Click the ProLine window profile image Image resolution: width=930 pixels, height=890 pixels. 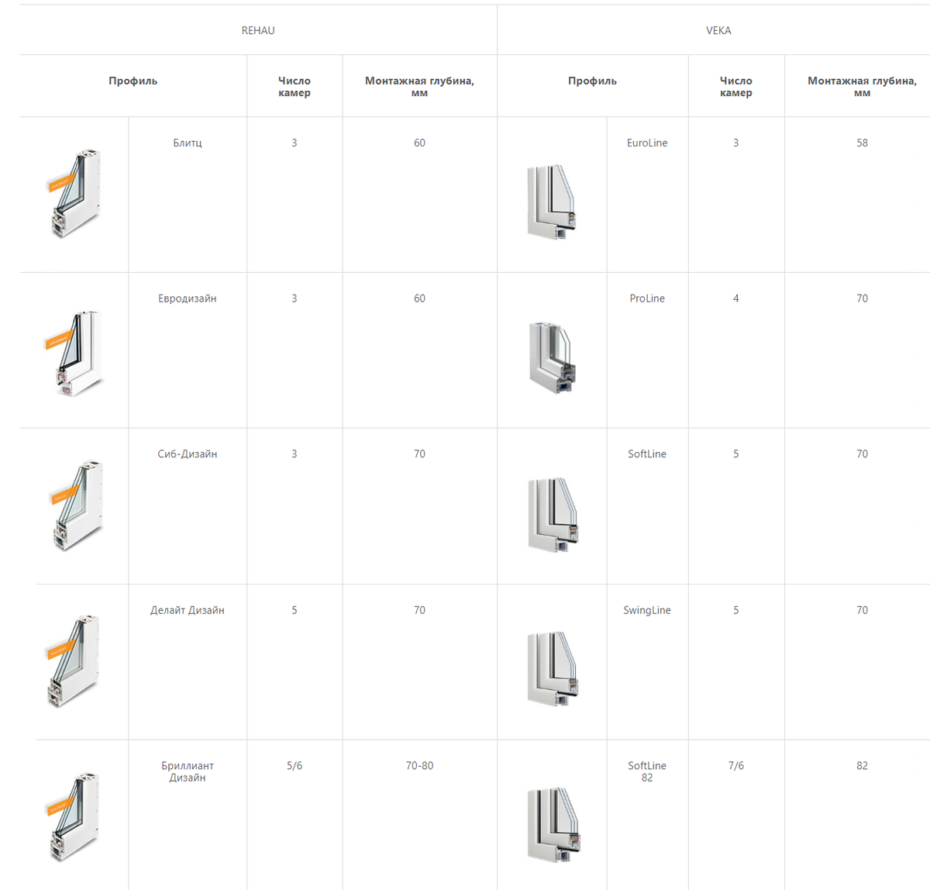pos(553,357)
